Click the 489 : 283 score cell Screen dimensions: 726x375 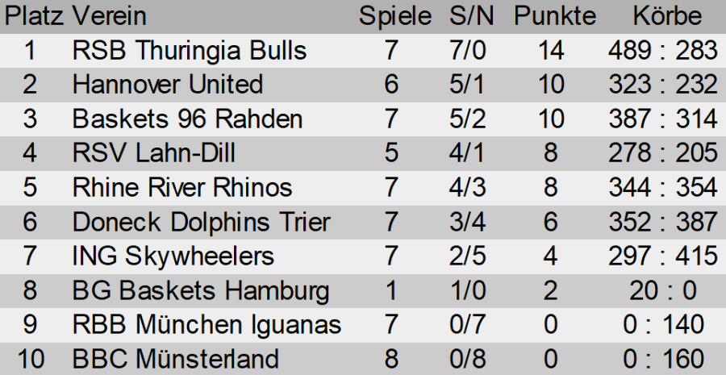click(661, 51)
